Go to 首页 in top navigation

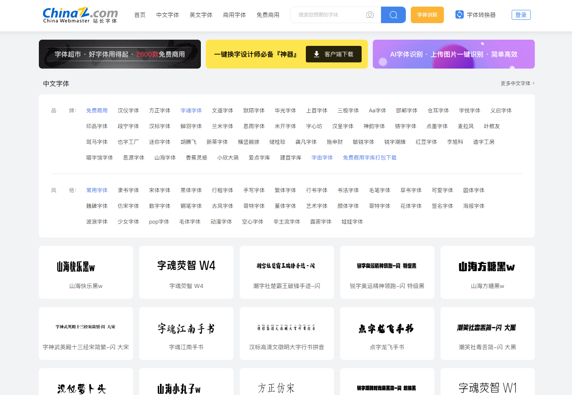[140, 15]
